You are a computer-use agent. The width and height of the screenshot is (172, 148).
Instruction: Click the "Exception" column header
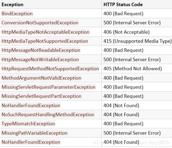pyautogui.click(x=12, y=5)
